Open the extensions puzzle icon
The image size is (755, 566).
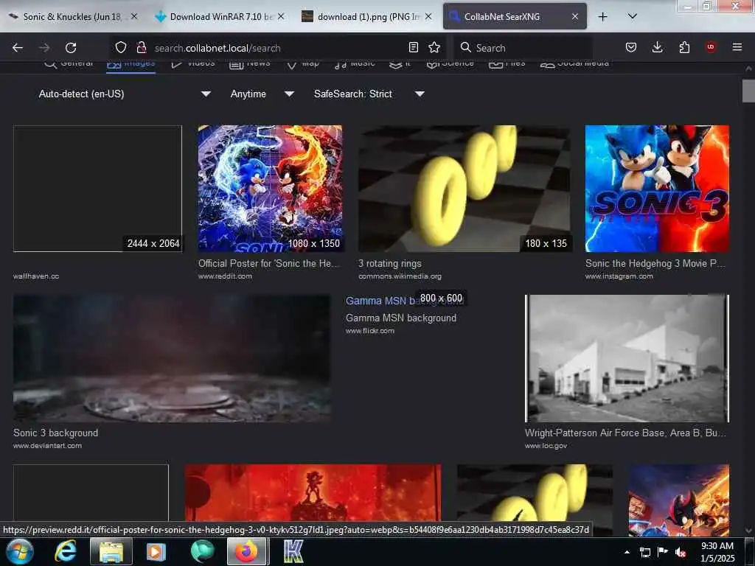(684, 47)
